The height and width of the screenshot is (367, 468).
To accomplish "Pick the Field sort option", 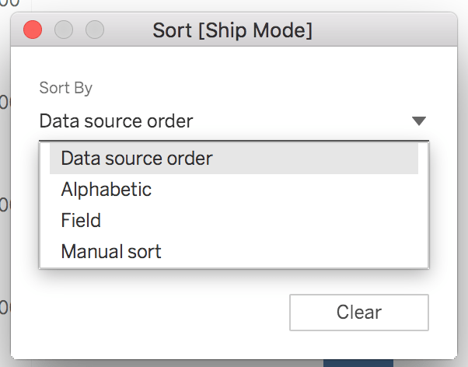I will point(81,221).
